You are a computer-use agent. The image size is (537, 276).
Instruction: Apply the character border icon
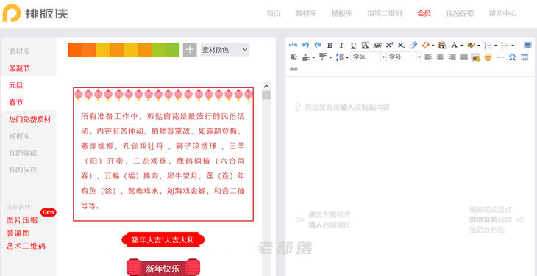[x=366, y=45]
